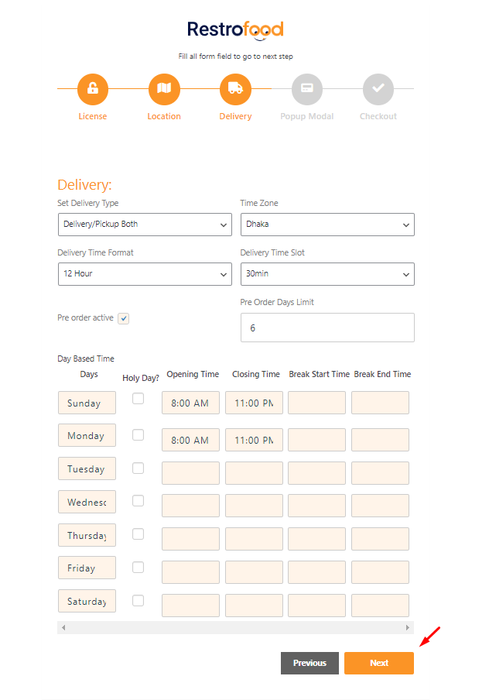Open the Delivery Time Format dropdown
489x700 pixels.
pos(144,274)
